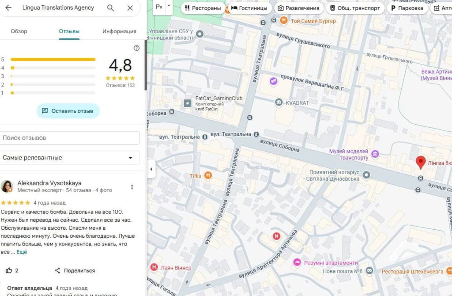Click the вул. Театральна left bus stop
This screenshot has height=296, width=452.
coord(205,137)
